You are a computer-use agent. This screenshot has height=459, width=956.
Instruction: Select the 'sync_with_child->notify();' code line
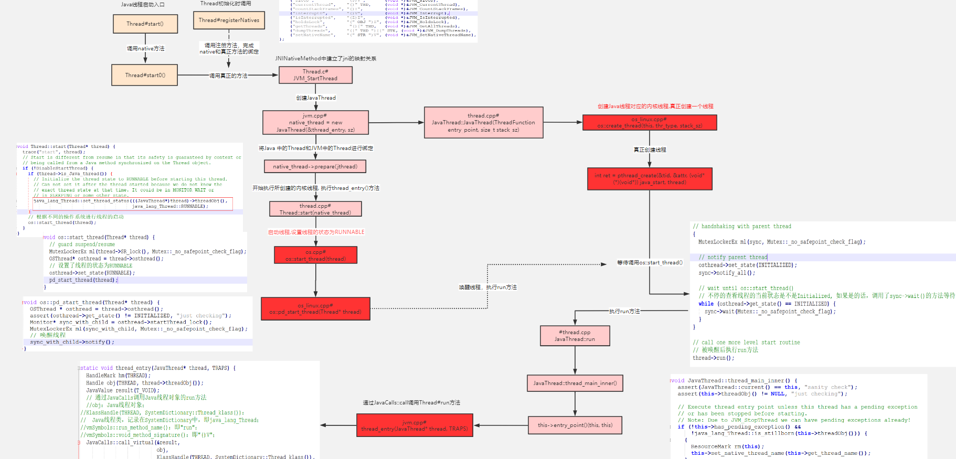pos(72,342)
